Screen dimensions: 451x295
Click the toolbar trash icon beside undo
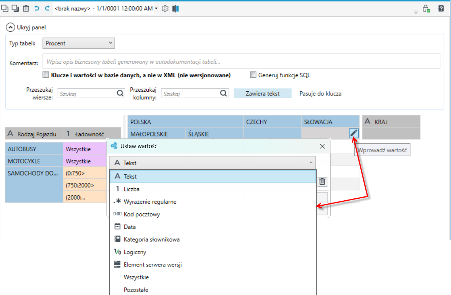coord(26,9)
